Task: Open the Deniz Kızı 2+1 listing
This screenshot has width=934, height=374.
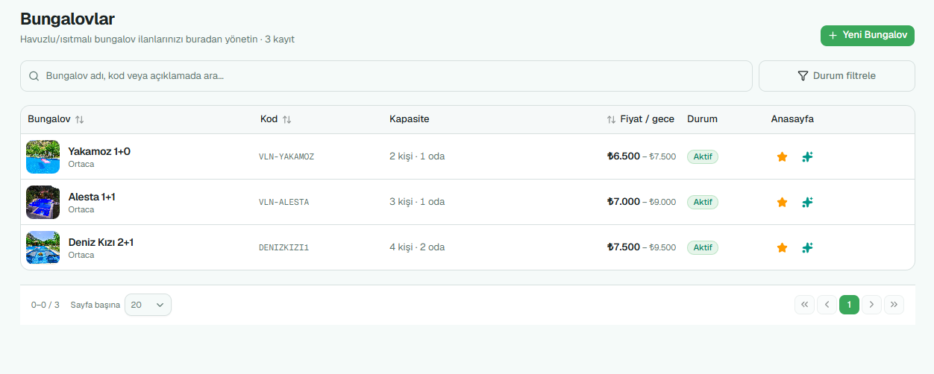Action: coord(101,242)
